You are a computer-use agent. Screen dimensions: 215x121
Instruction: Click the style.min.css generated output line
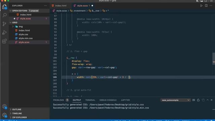(x=101, y=108)
